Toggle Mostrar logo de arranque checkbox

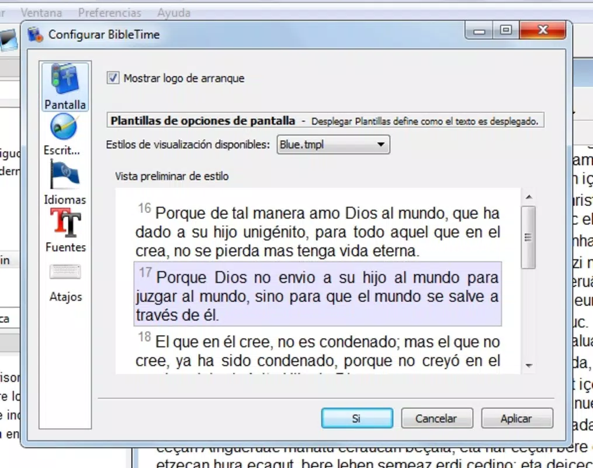pos(113,78)
